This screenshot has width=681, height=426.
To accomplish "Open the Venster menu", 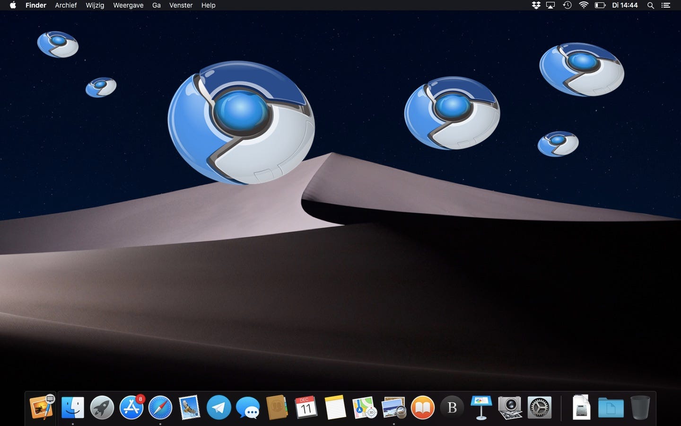I will [x=181, y=5].
